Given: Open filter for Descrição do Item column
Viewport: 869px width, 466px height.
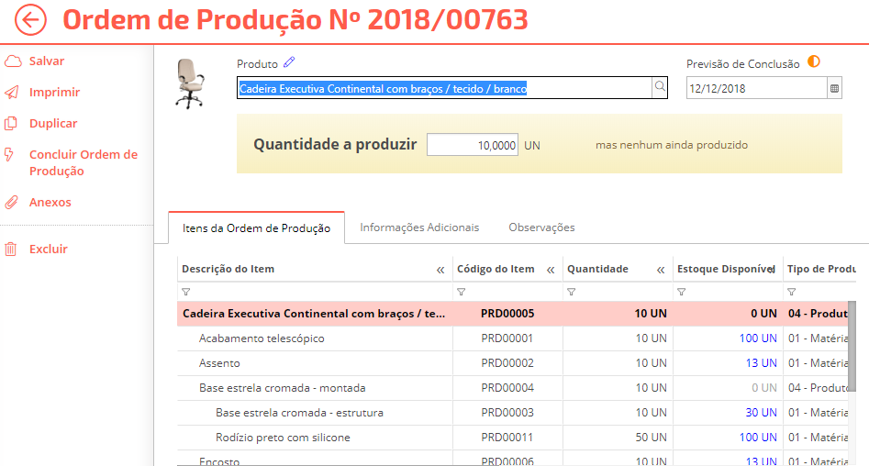Looking at the screenshot, I should coord(186,292).
